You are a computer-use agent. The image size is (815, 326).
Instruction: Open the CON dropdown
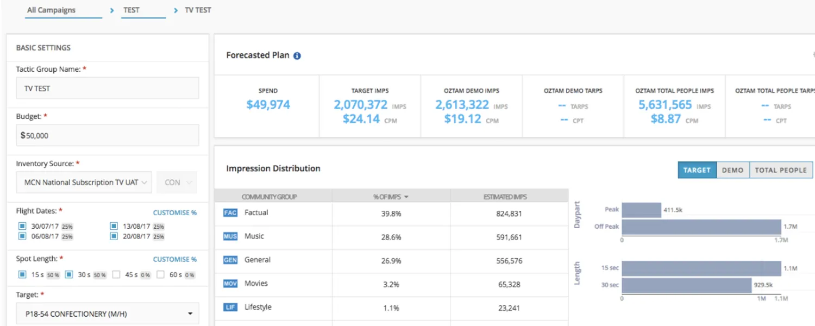click(177, 183)
